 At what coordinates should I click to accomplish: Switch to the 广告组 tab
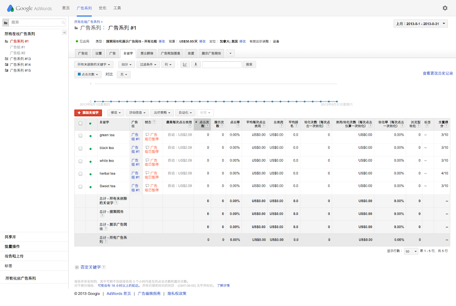point(83,53)
